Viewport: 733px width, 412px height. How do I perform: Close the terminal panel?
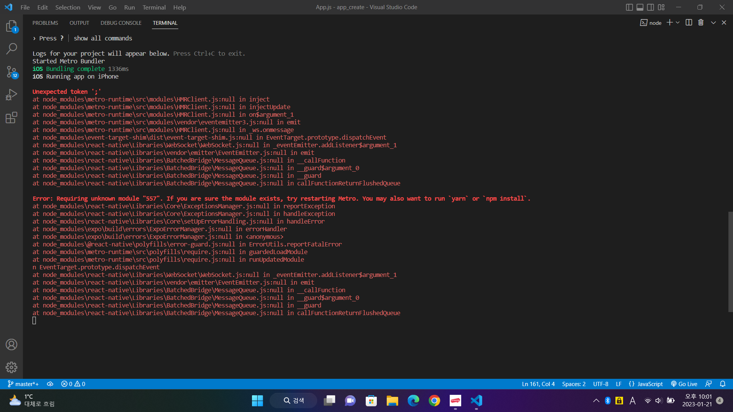[724, 23]
